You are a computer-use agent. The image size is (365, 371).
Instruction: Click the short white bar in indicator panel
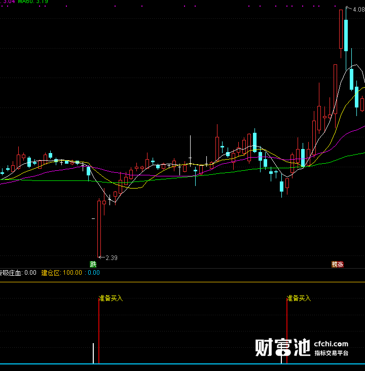(93, 353)
